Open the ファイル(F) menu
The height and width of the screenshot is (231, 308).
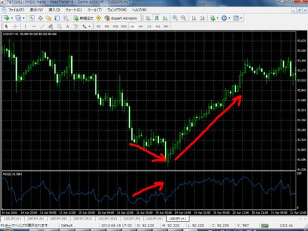coord(16,10)
